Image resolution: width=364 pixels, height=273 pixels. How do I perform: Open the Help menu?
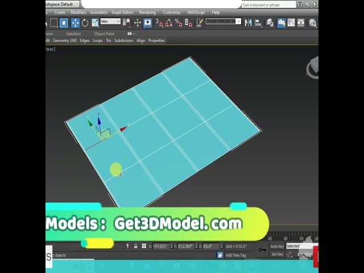pyautogui.click(x=216, y=13)
